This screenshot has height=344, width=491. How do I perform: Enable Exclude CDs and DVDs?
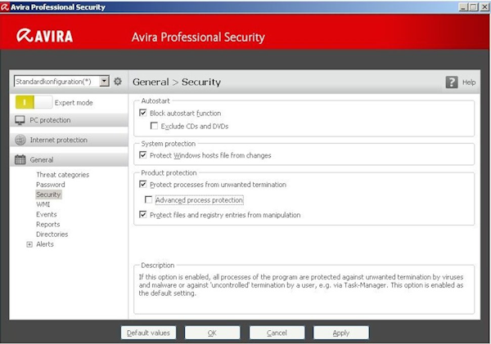tap(154, 126)
